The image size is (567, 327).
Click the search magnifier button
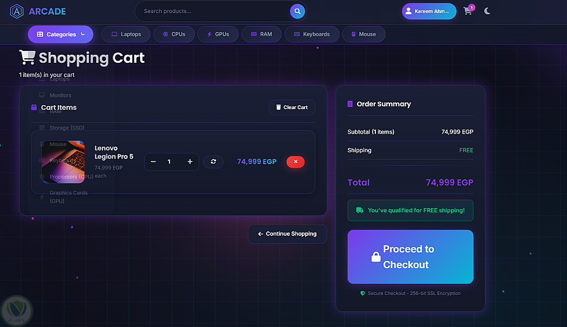tap(297, 11)
